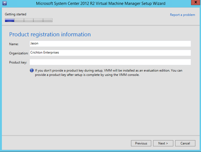The height and width of the screenshot is (152, 201).
Task: Click the Name field containing Jason
Action: [110, 44]
